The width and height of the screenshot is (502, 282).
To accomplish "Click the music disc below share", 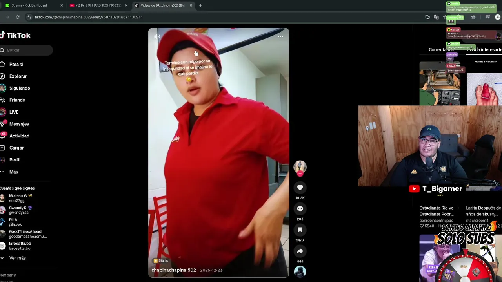I will click(300, 272).
